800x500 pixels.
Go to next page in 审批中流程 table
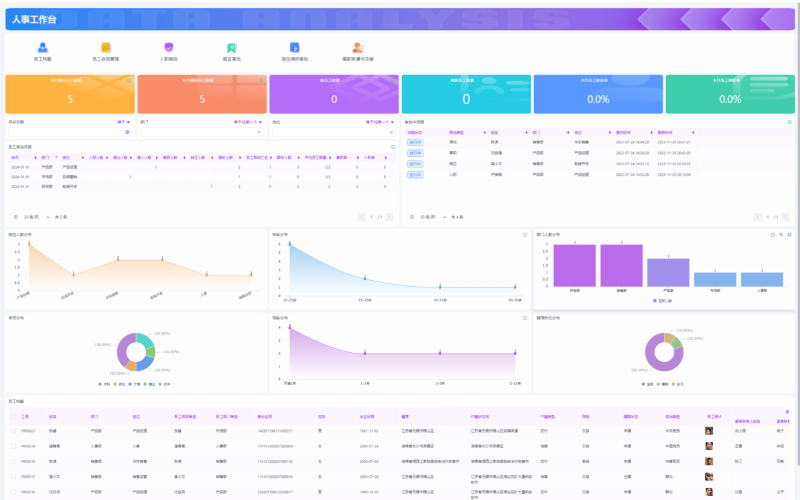789,217
